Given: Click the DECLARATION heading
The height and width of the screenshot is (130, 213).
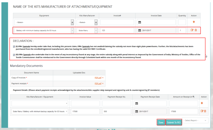Looking at the screenshot, I should (x=23, y=41).
